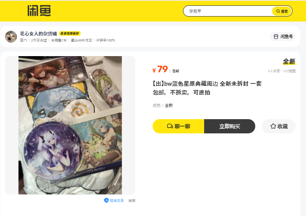Start chat with 聊一聊 button
This screenshot has width=306, height=216.
coord(178,126)
